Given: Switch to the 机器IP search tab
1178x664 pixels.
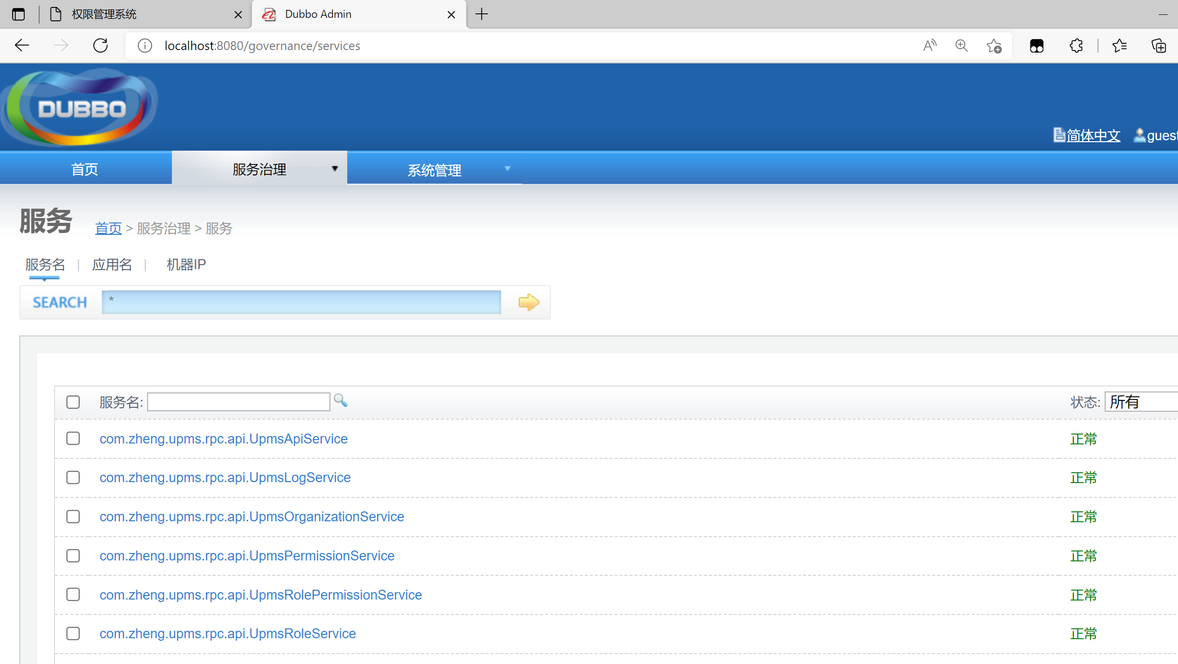Looking at the screenshot, I should pos(186,265).
